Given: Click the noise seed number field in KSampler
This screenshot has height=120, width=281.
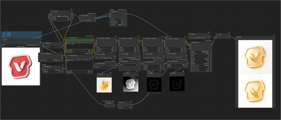Looking at the screenshot, I should click(x=201, y=52).
